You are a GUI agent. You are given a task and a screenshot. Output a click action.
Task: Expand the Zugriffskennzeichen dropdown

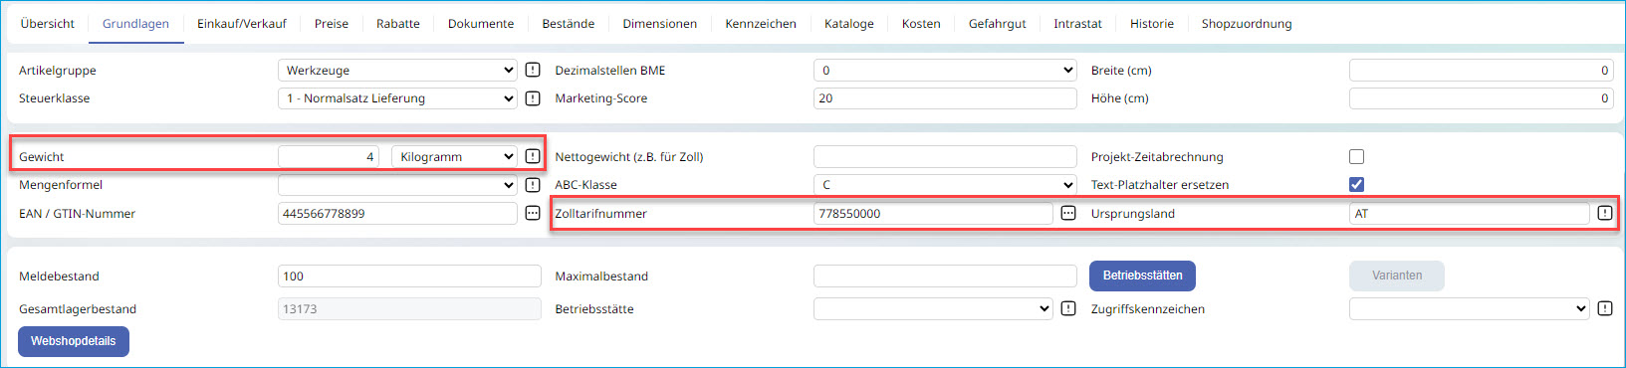[x=1470, y=308]
